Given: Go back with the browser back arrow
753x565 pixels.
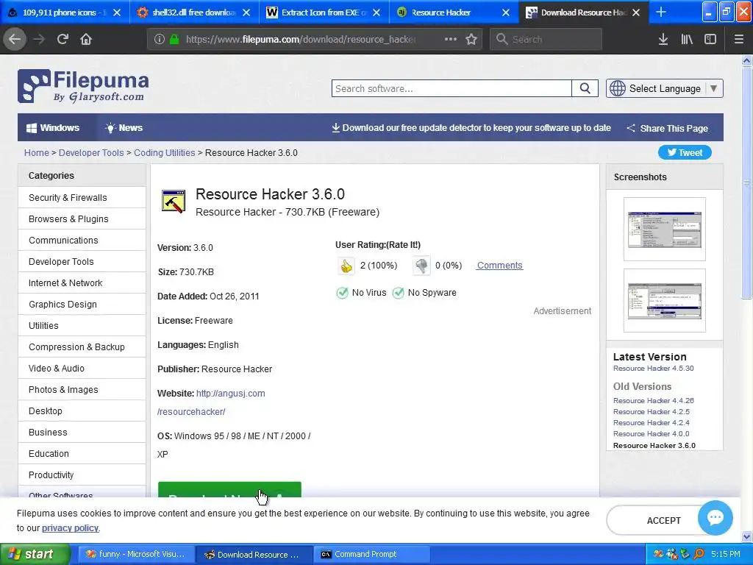Looking at the screenshot, I should pos(15,39).
